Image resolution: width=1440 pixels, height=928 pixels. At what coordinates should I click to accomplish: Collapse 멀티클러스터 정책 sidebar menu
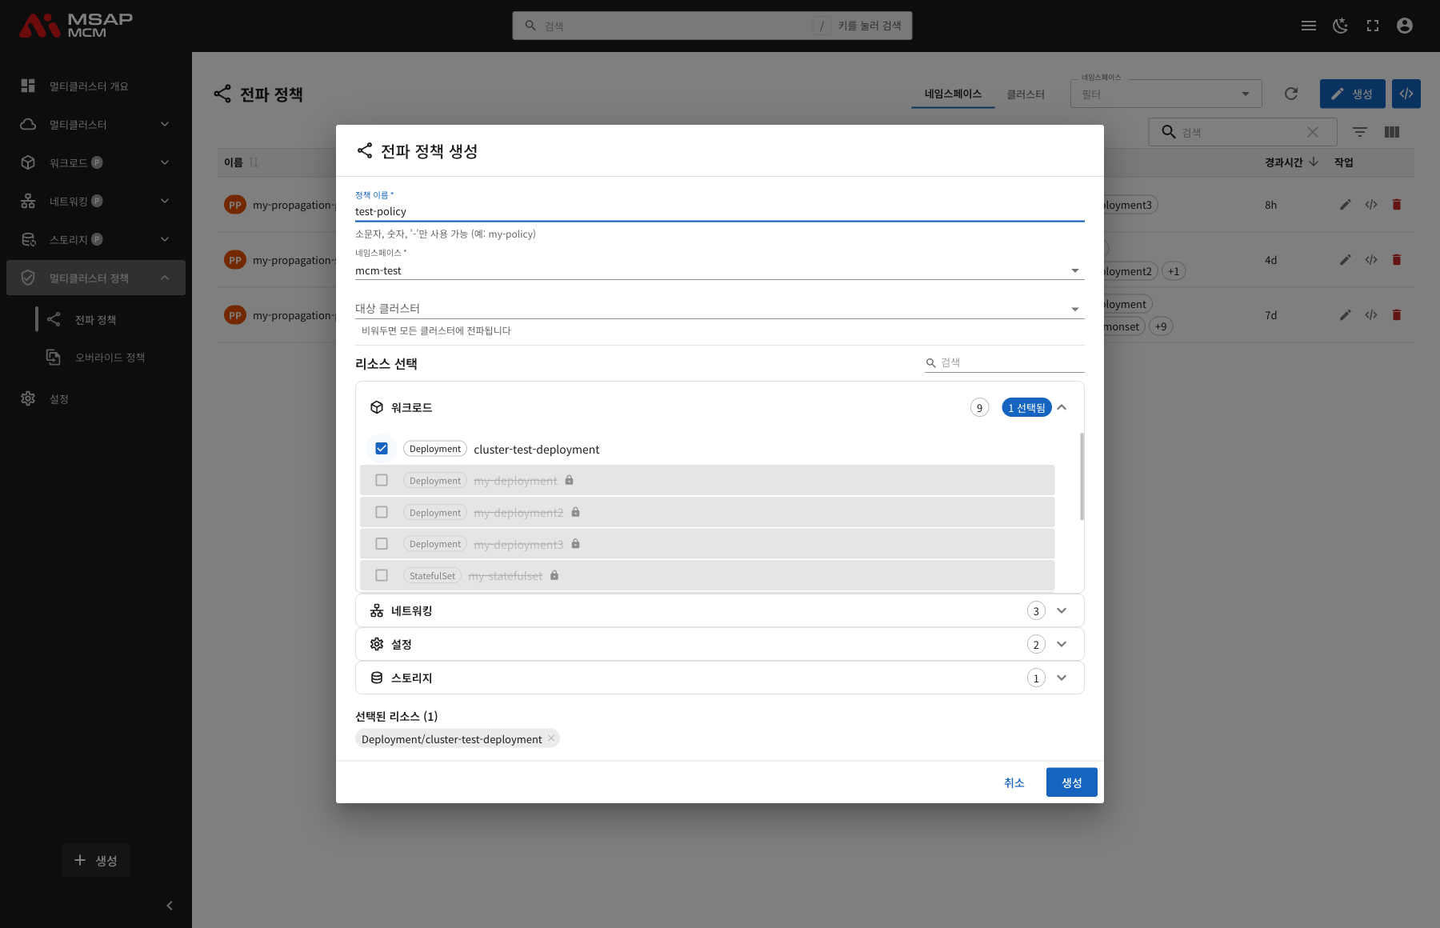[96, 278]
